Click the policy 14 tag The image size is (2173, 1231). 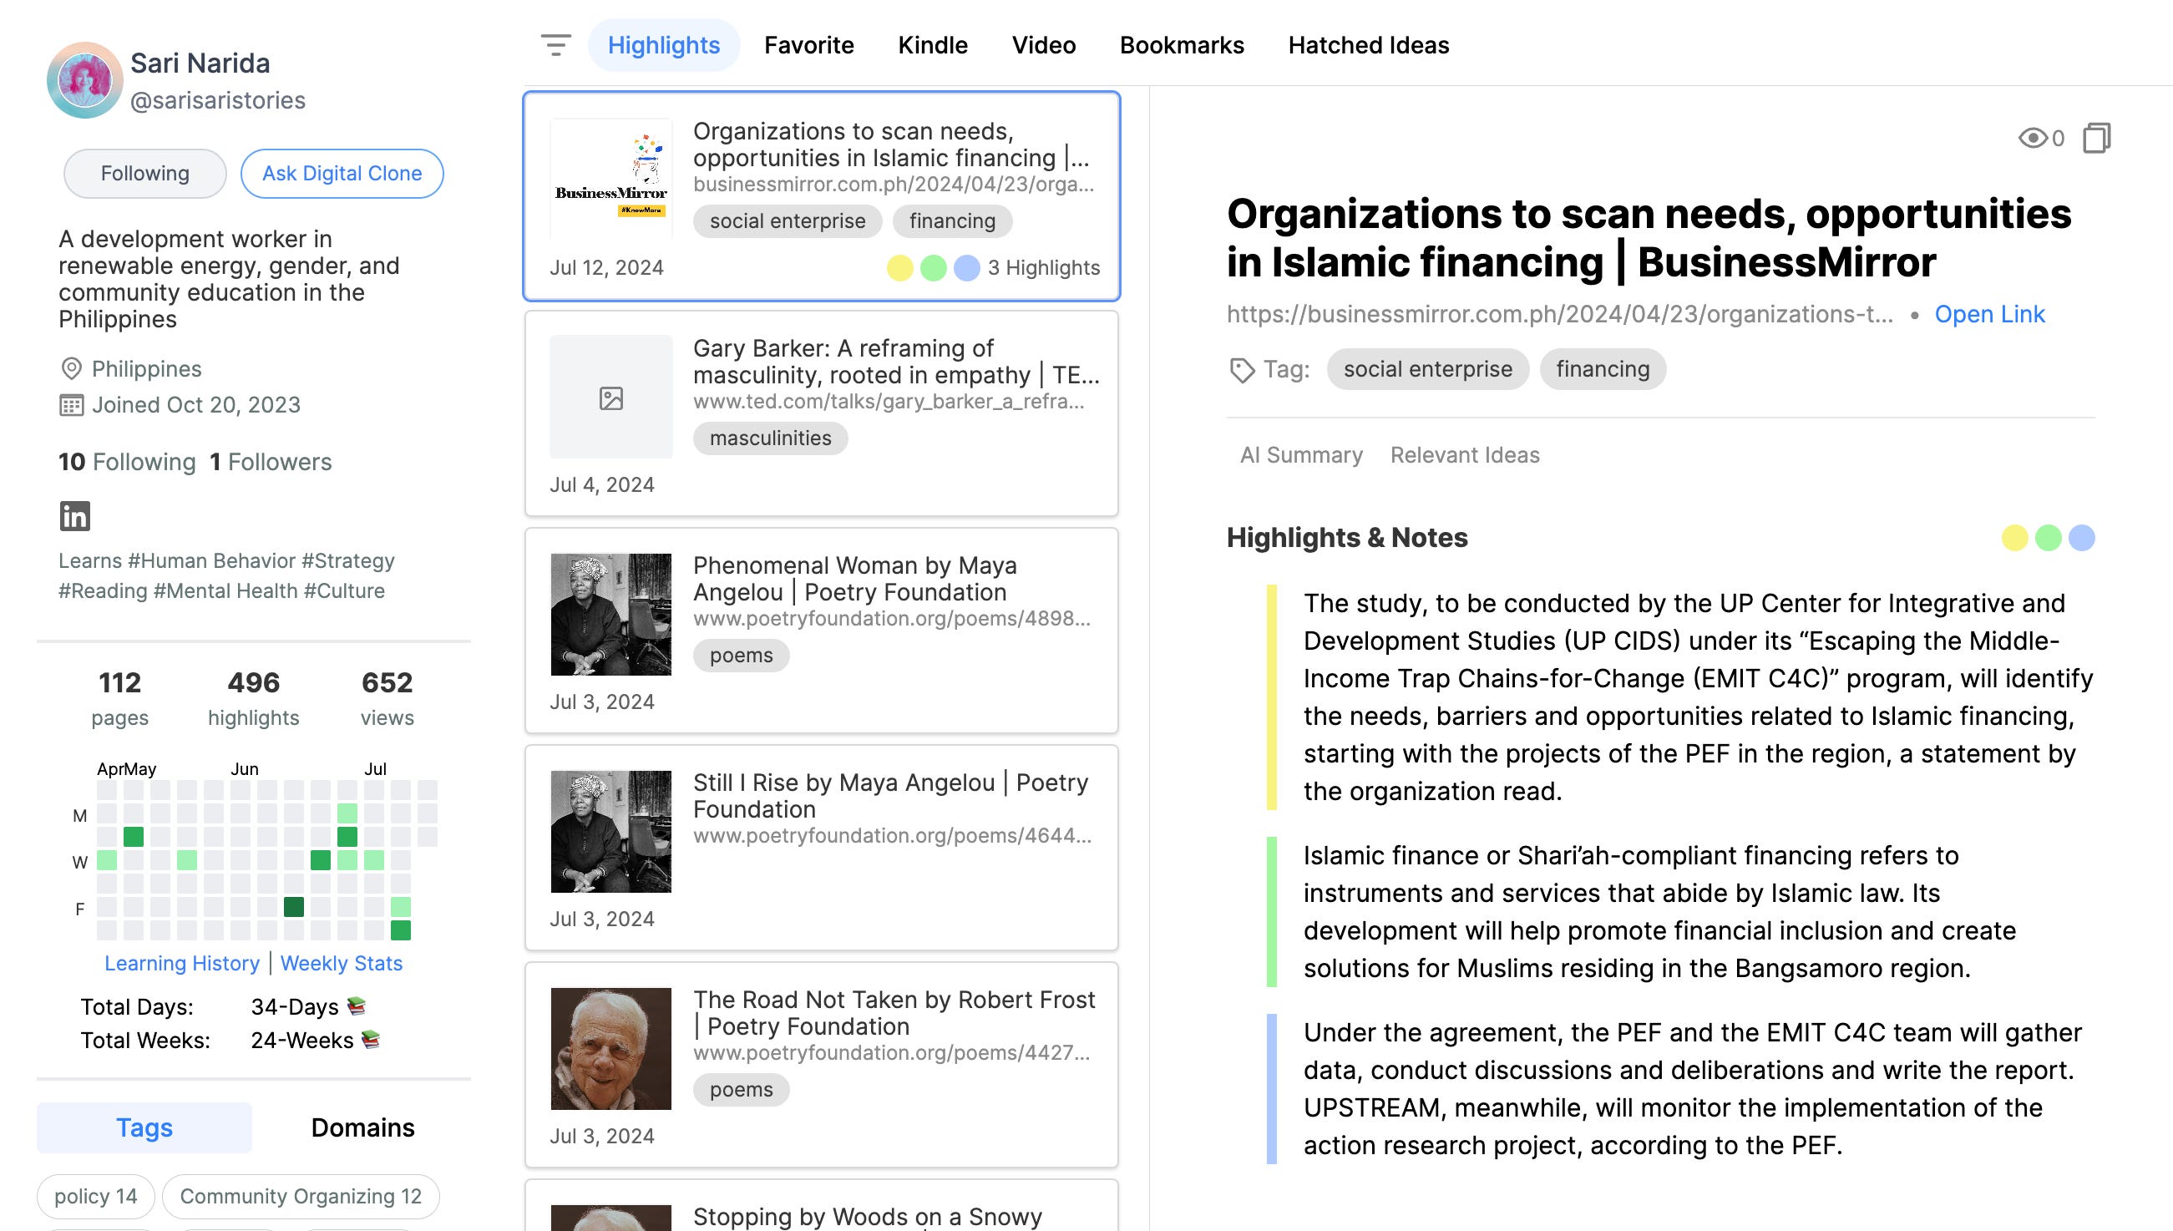click(x=95, y=1196)
